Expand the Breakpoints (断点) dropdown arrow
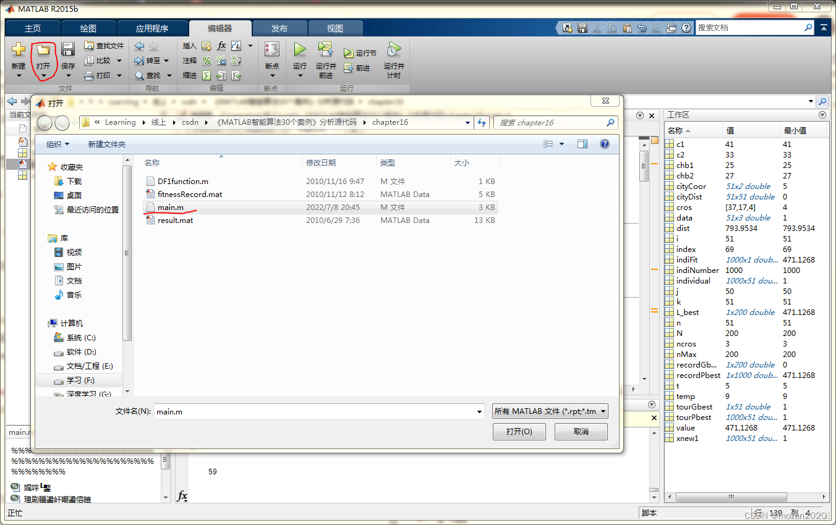Image resolution: width=836 pixels, height=525 pixels. 272,76
